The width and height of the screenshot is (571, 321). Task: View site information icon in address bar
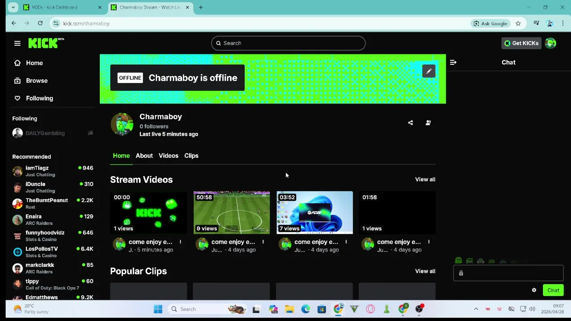coord(56,23)
